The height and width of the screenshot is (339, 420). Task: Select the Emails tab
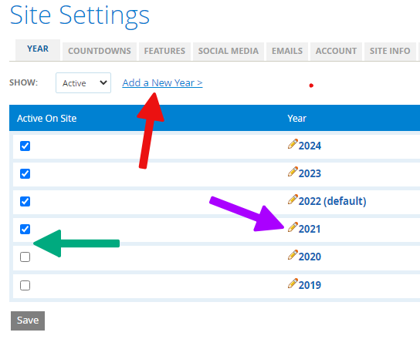[x=287, y=51]
